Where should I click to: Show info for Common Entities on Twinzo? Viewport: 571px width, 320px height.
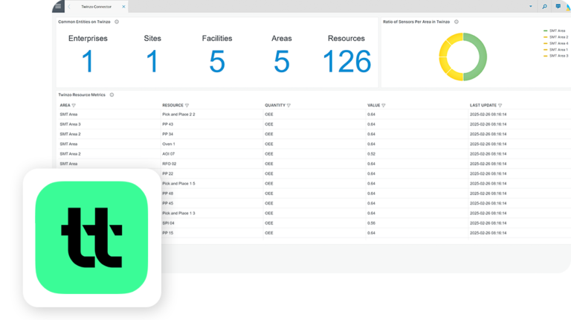(117, 22)
